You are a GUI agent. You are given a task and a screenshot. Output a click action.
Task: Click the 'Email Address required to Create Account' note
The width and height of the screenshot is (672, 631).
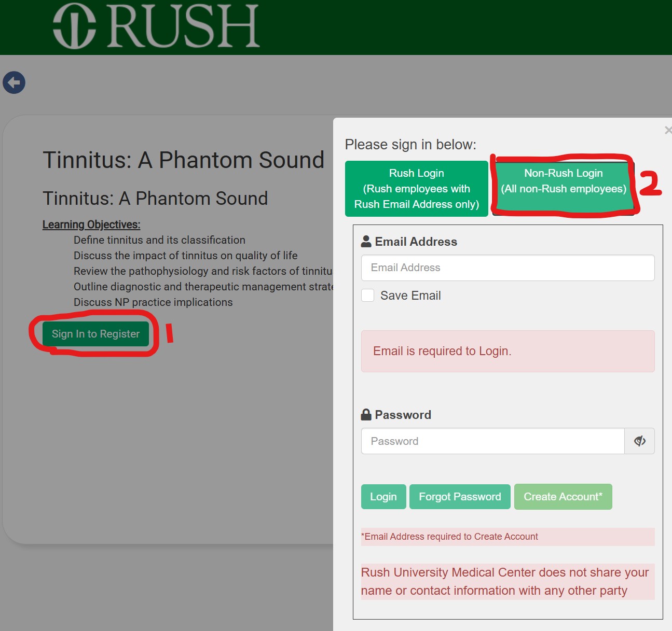pos(508,537)
